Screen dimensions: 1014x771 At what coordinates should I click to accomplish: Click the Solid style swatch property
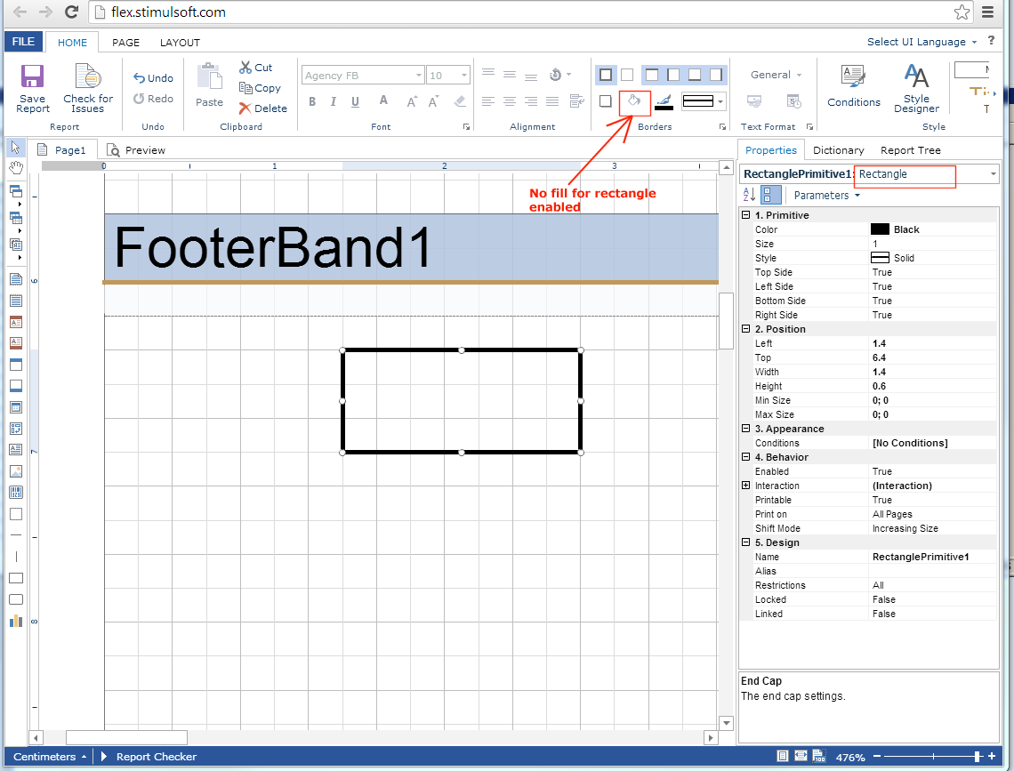click(x=880, y=258)
